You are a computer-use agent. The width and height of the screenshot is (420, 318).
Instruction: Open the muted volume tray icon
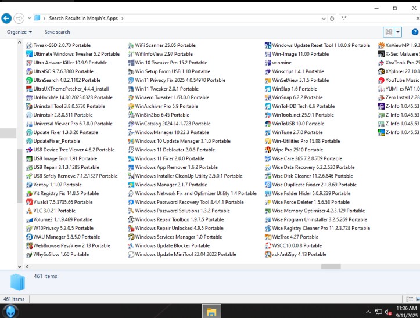pyautogui.click(x=388, y=312)
